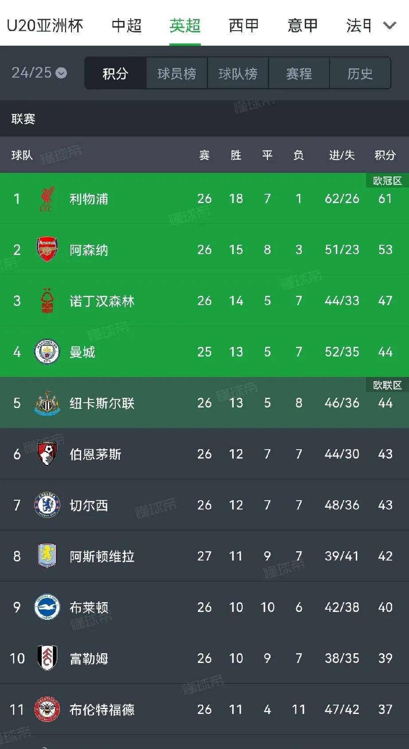Open Chelsea via its club crest

[x=47, y=505]
